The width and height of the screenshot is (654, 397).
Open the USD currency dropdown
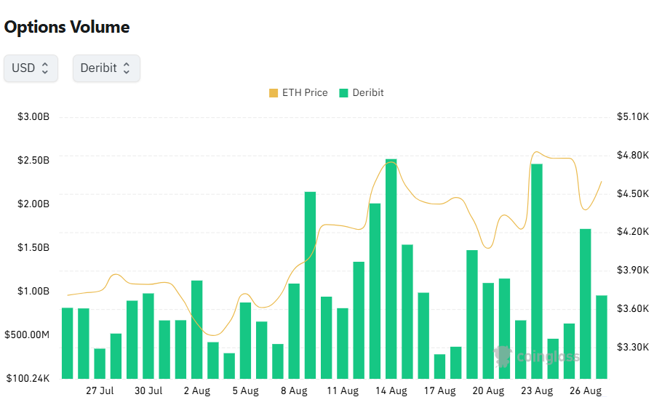click(31, 68)
